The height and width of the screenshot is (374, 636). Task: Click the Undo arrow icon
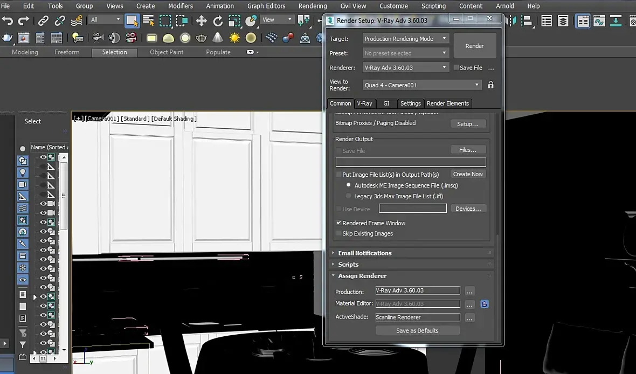tap(8, 21)
